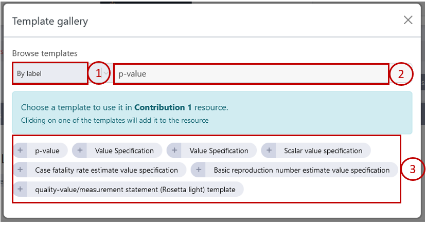Click plus icon of Value Specification beside p-value
Image resolution: width=426 pixels, height=225 pixels.
pos(80,151)
